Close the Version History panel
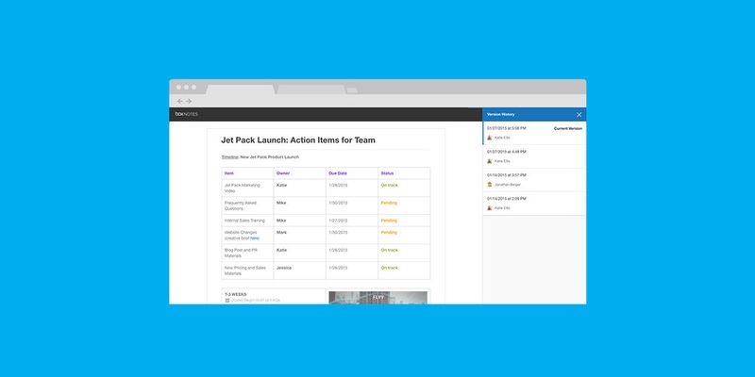 tap(579, 115)
